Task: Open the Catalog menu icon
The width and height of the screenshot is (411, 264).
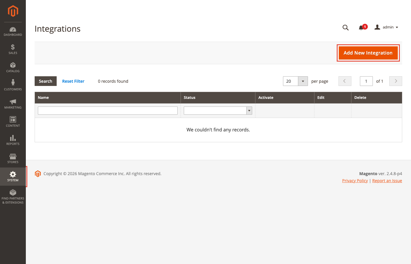Action: (13, 67)
